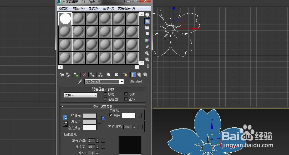
Task: Open the 漫反射 diffuse color swatch
Action: [x=89, y=122]
